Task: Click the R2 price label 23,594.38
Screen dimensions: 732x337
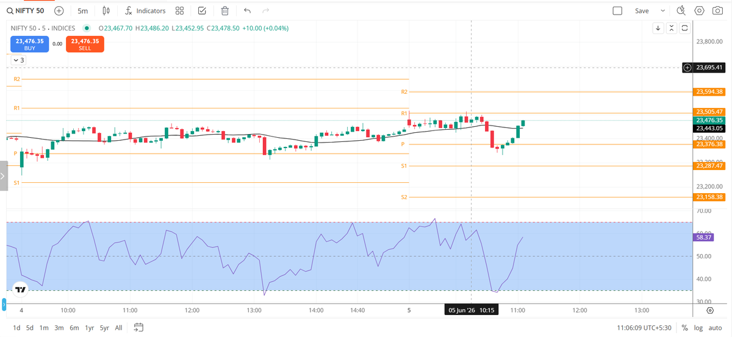Action: (709, 92)
